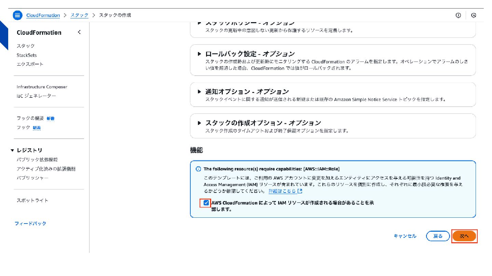Expand the スタックの作成オプション section
This screenshot has height=276, width=492.
point(200,123)
